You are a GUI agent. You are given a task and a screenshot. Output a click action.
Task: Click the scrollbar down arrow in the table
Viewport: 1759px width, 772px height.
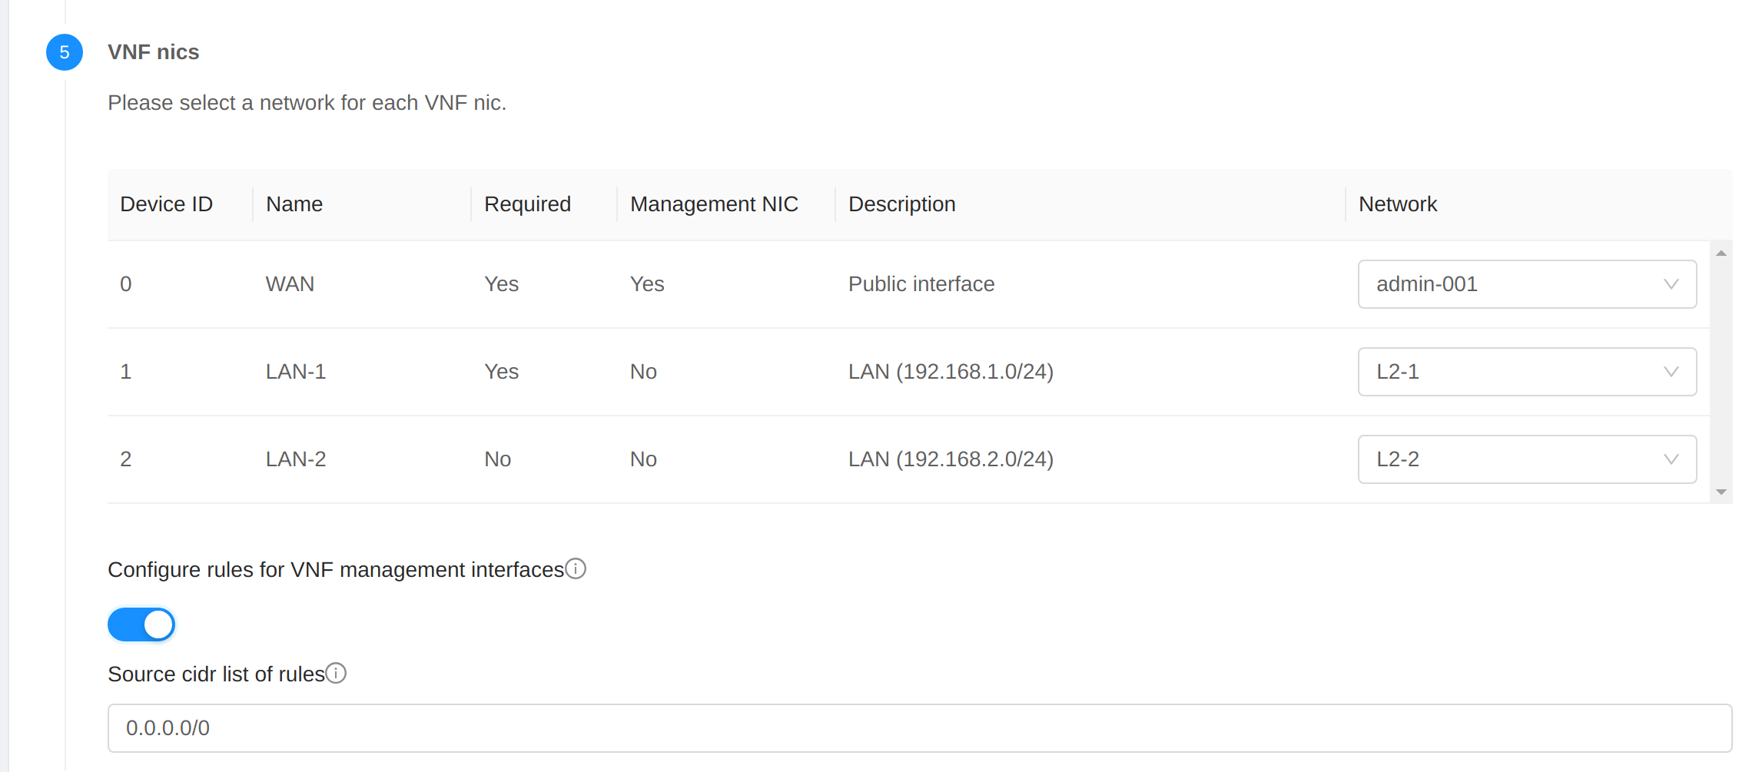coord(1721,492)
